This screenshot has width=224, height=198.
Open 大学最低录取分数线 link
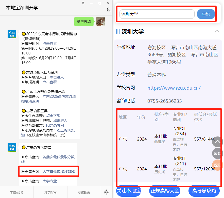pos(59,171)
